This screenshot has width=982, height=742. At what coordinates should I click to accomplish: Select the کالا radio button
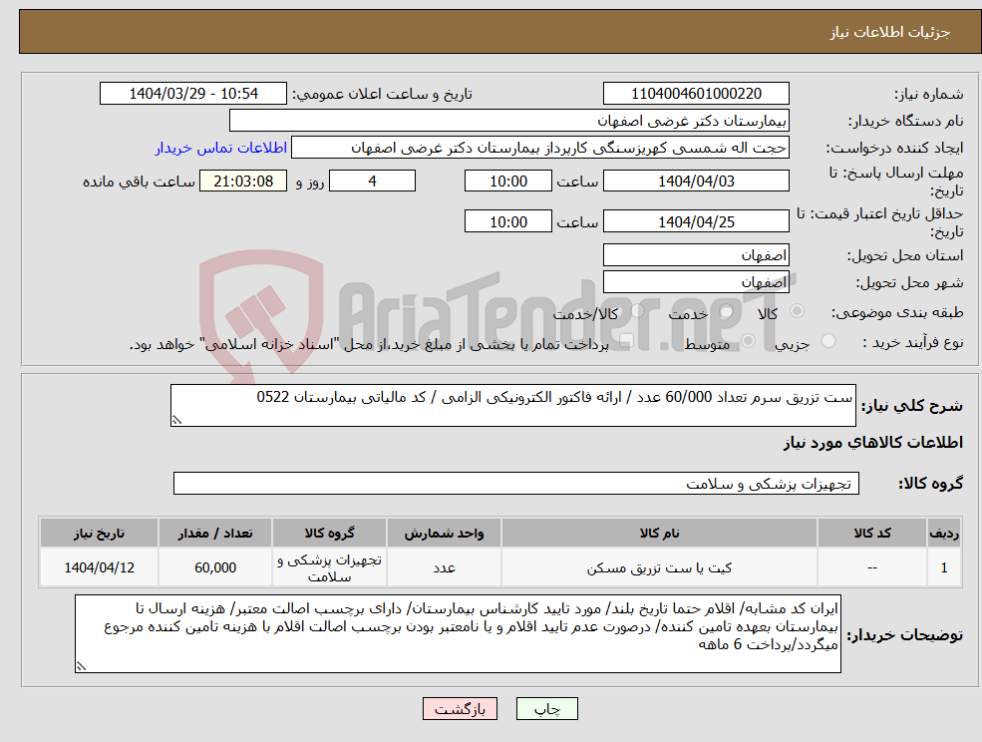798,311
